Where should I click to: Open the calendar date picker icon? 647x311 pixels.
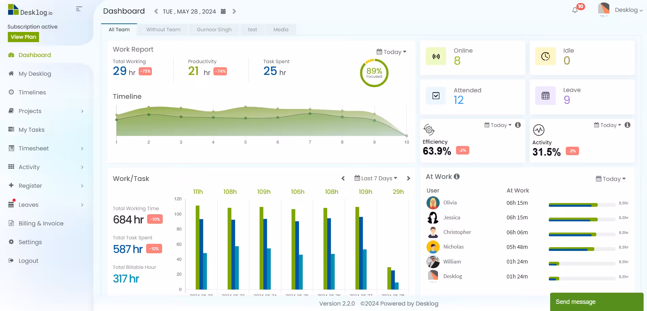click(x=223, y=12)
